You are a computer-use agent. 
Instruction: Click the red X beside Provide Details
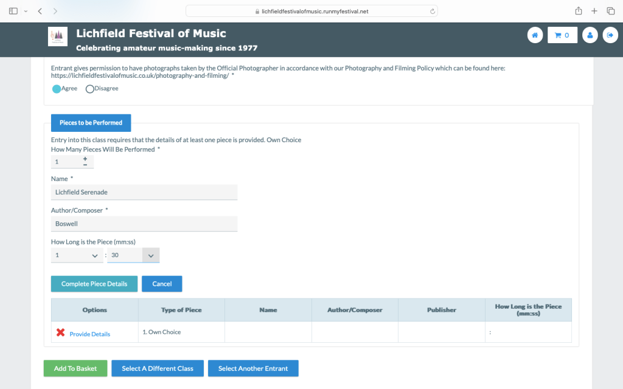click(x=61, y=332)
